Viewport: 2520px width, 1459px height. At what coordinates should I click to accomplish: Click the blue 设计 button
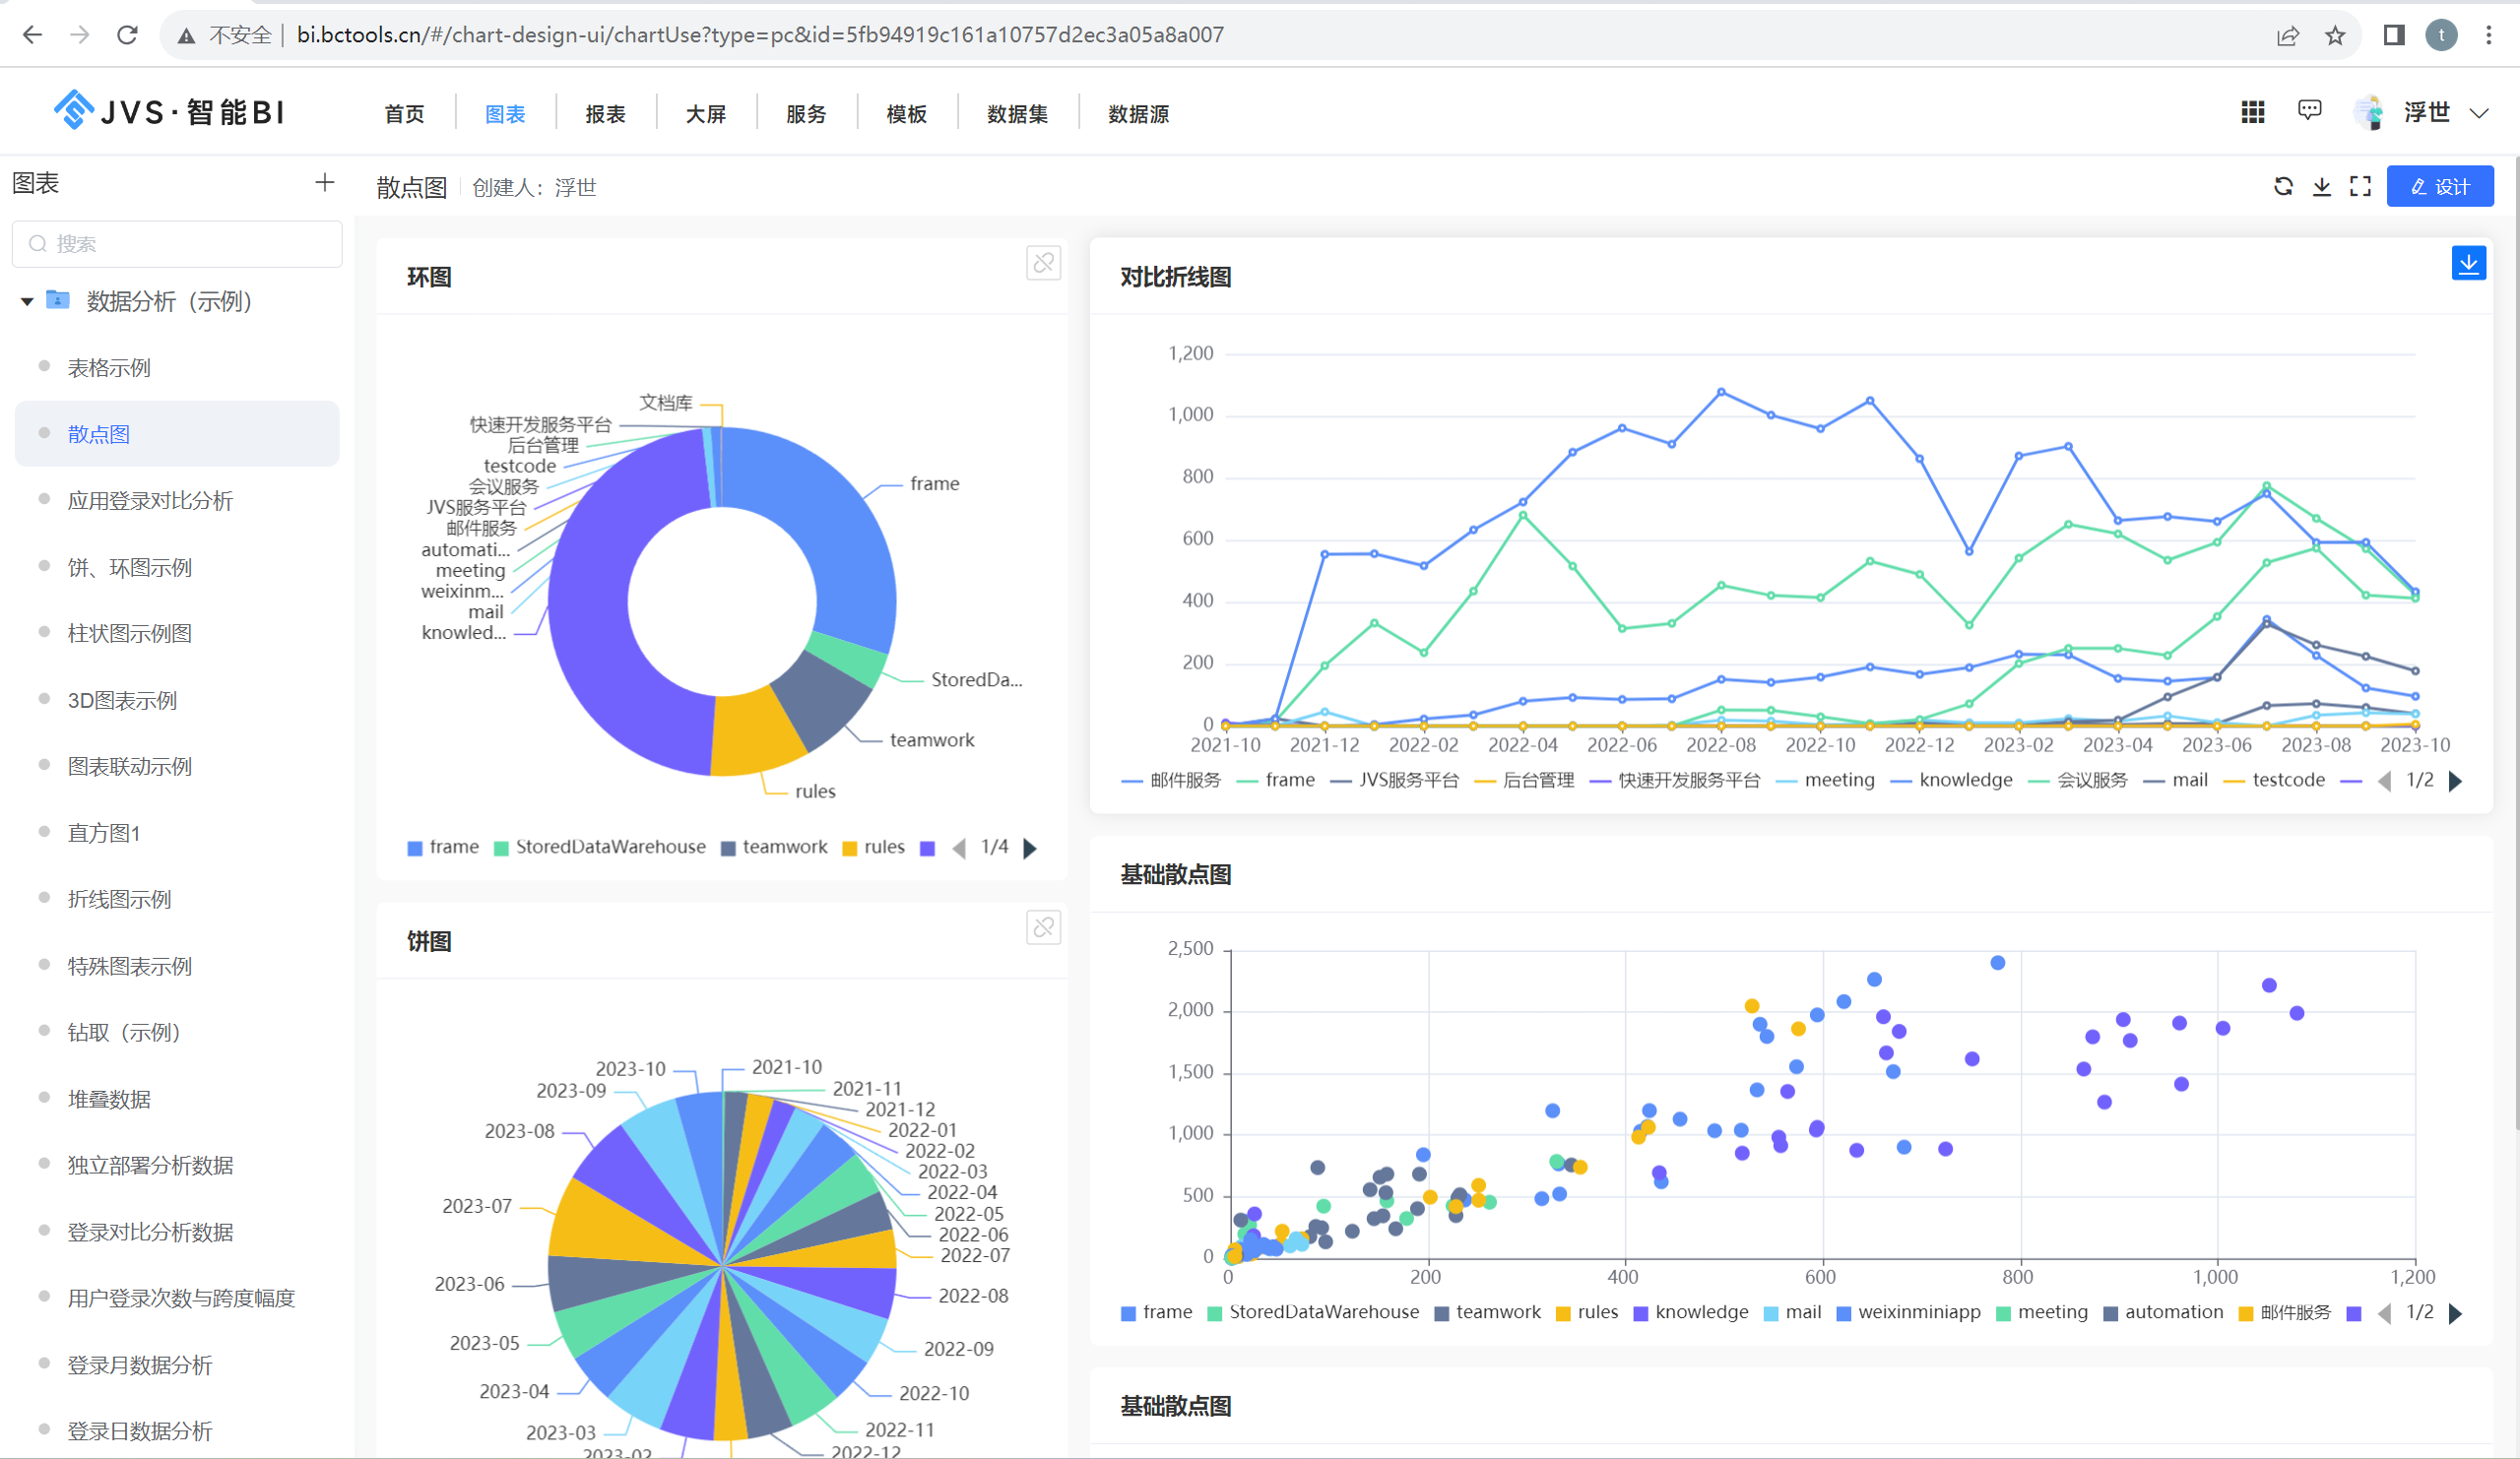2440,187
